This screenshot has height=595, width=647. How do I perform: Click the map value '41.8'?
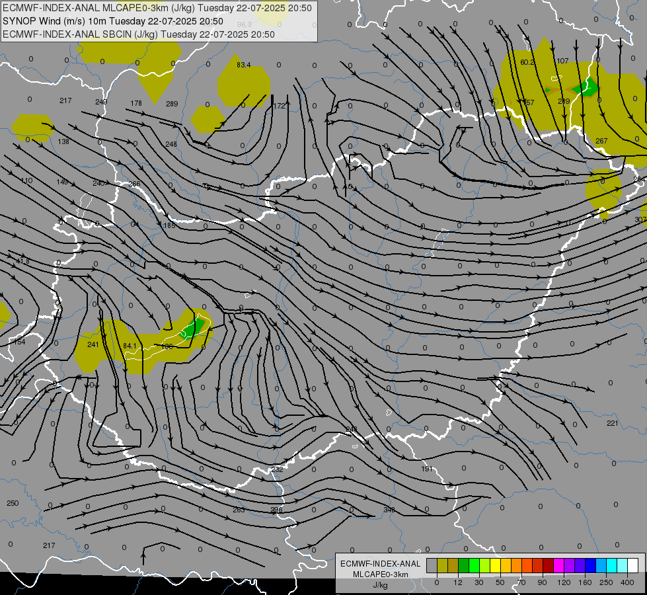(23, 261)
